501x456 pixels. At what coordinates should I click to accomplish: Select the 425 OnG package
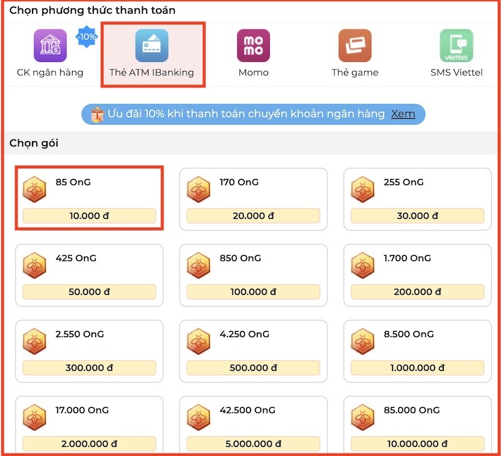89,272
